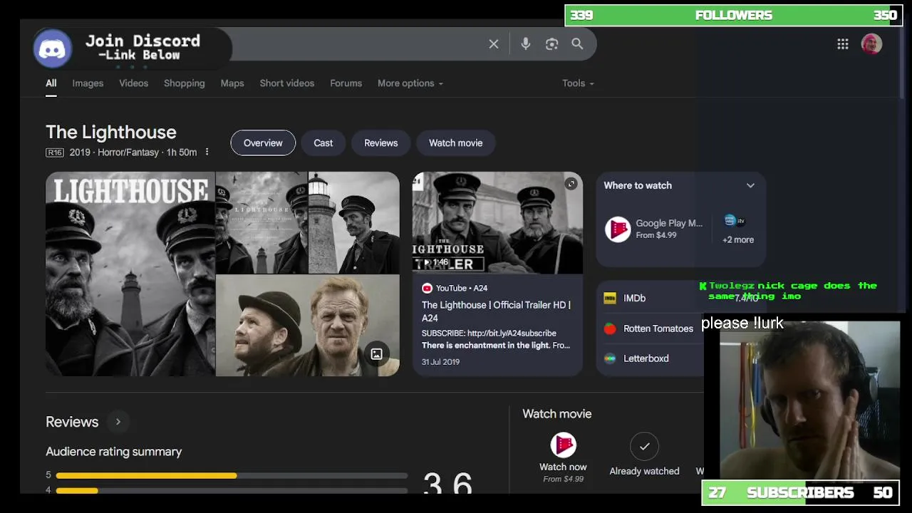Expand the trailer video with corner icon
Viewport: 912px width, 513px height.
click(571, 184)
